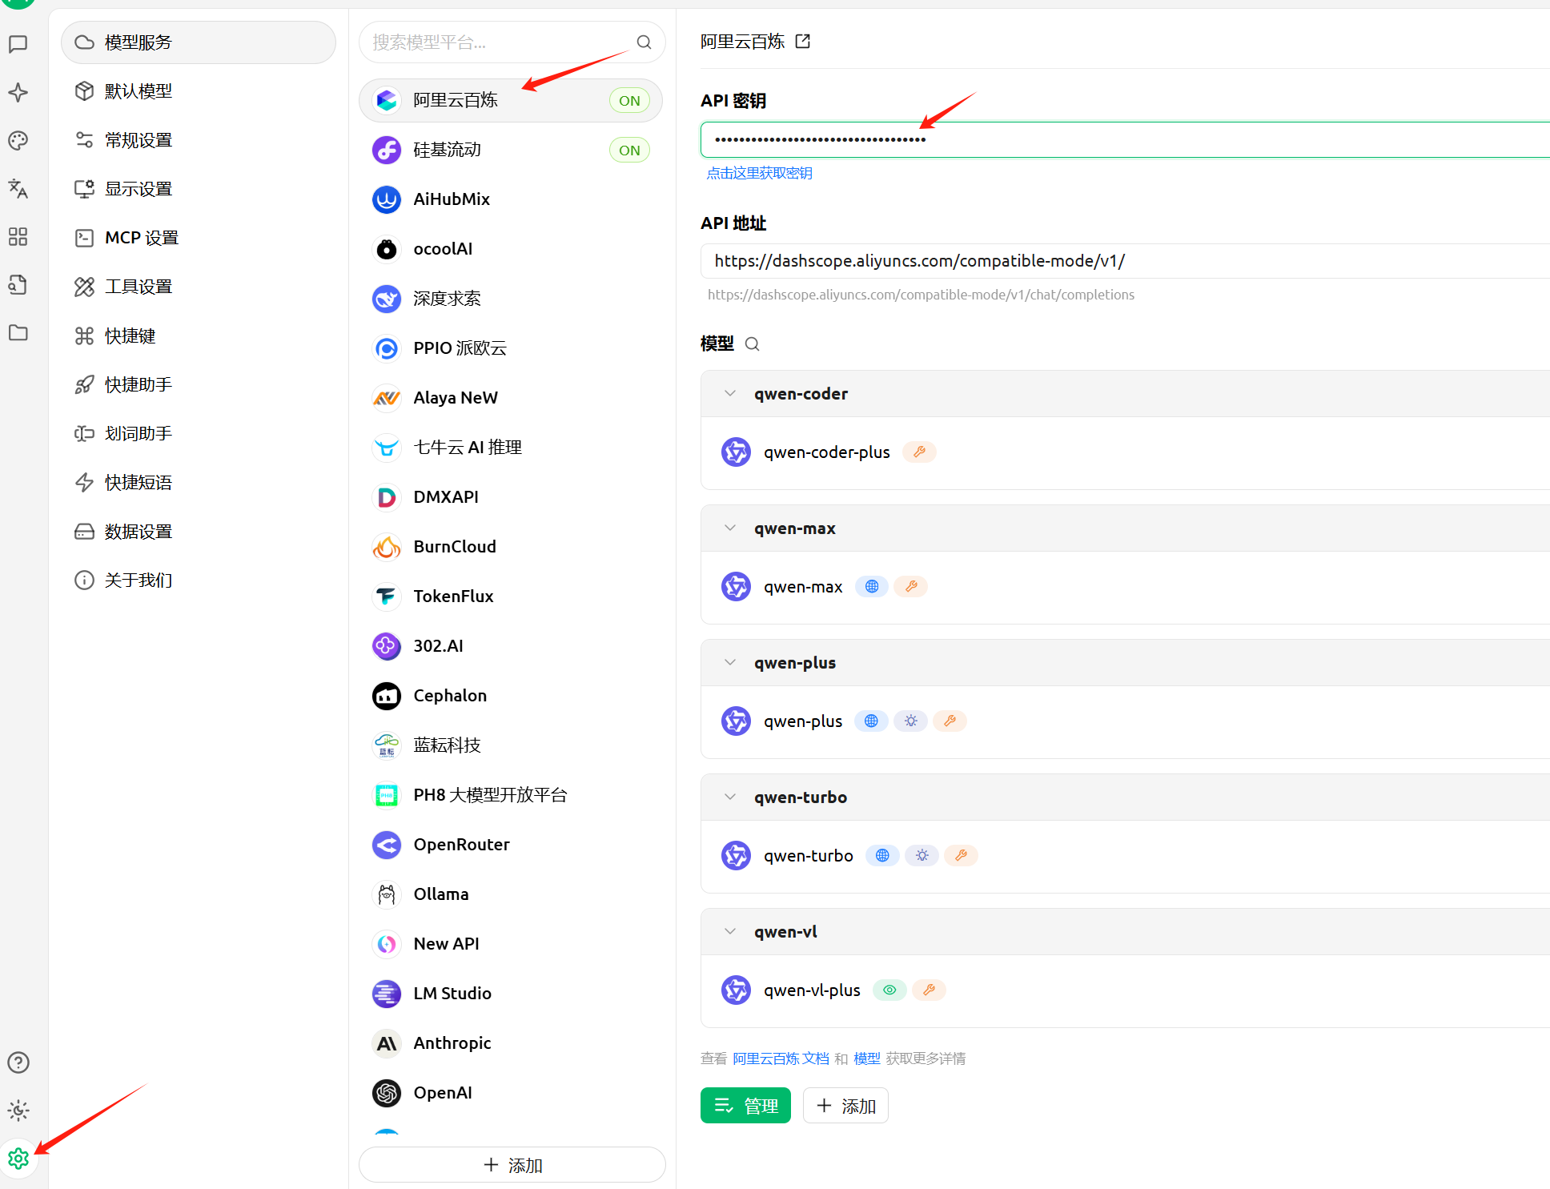The height and width of the screenshot is (1189, 1550).
Task: Open the translate icon in sidebar
Action: click(x=18, y=189)
